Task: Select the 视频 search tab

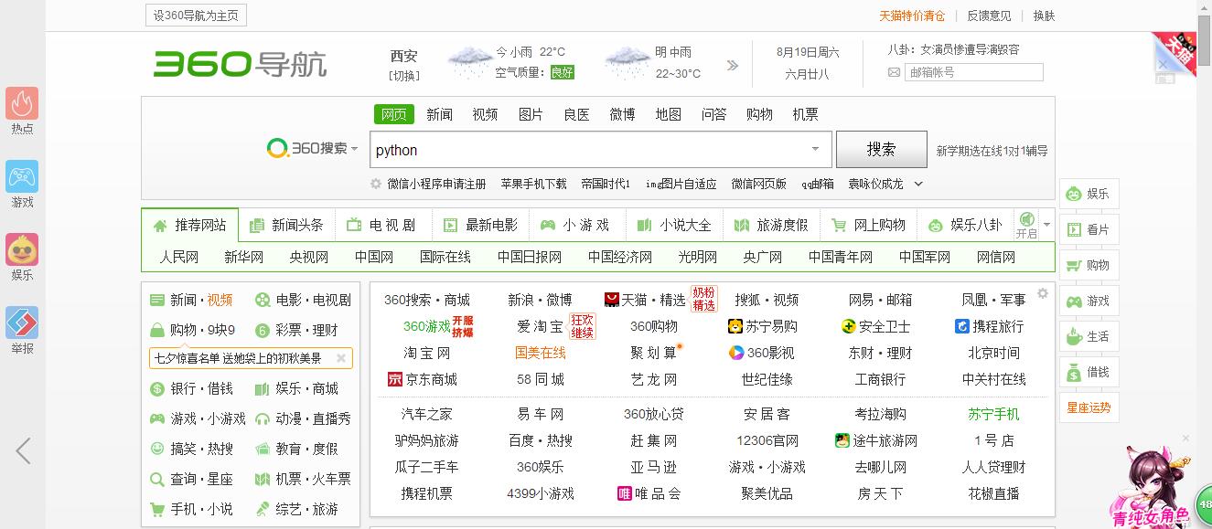Action: coord(485,114)
